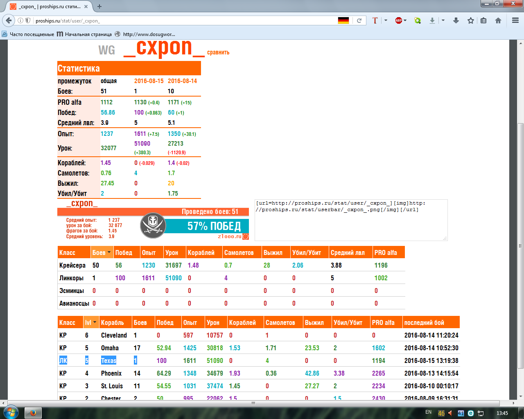Open site information icon in address bar
The image size is (524, 419).
pos(20,20)
